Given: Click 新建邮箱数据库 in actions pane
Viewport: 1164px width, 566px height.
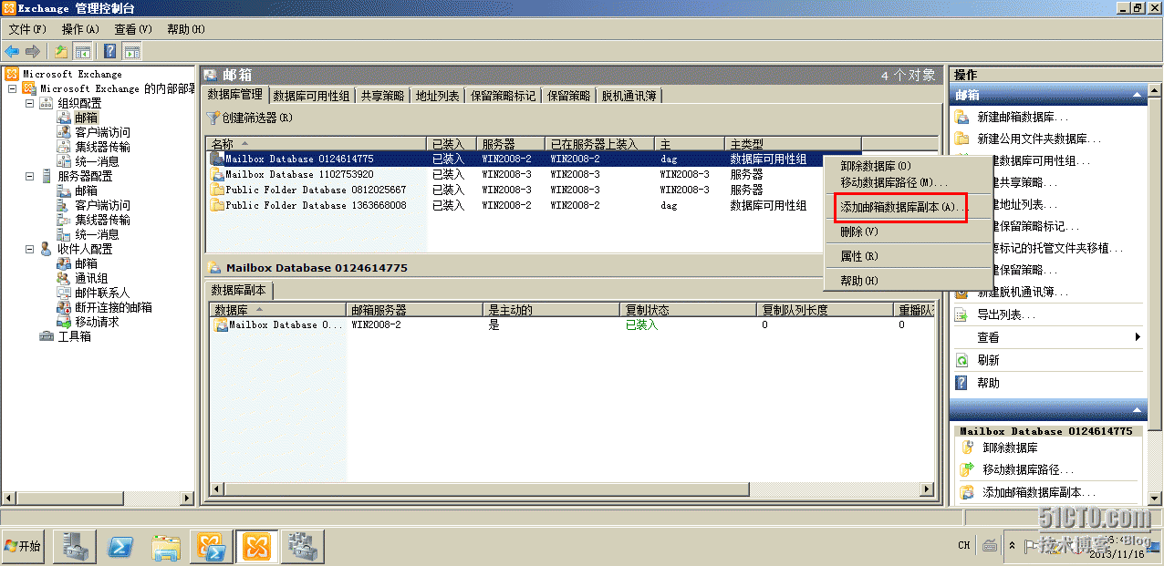Looking at the screenshot, I should [x=1023, y=117].
